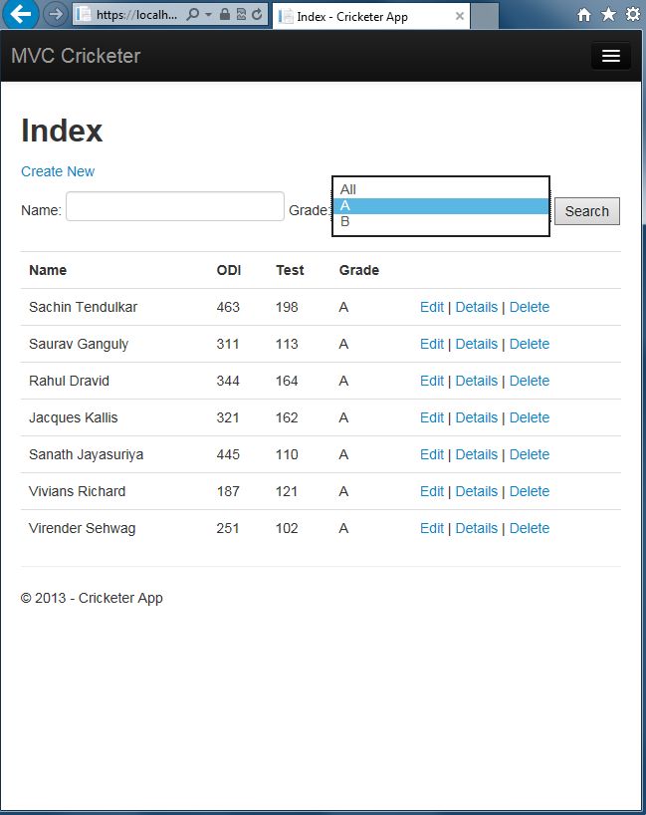
Task: Select 'All' in the Grade list
Action: pyautogui.click(x=439, y=189)
